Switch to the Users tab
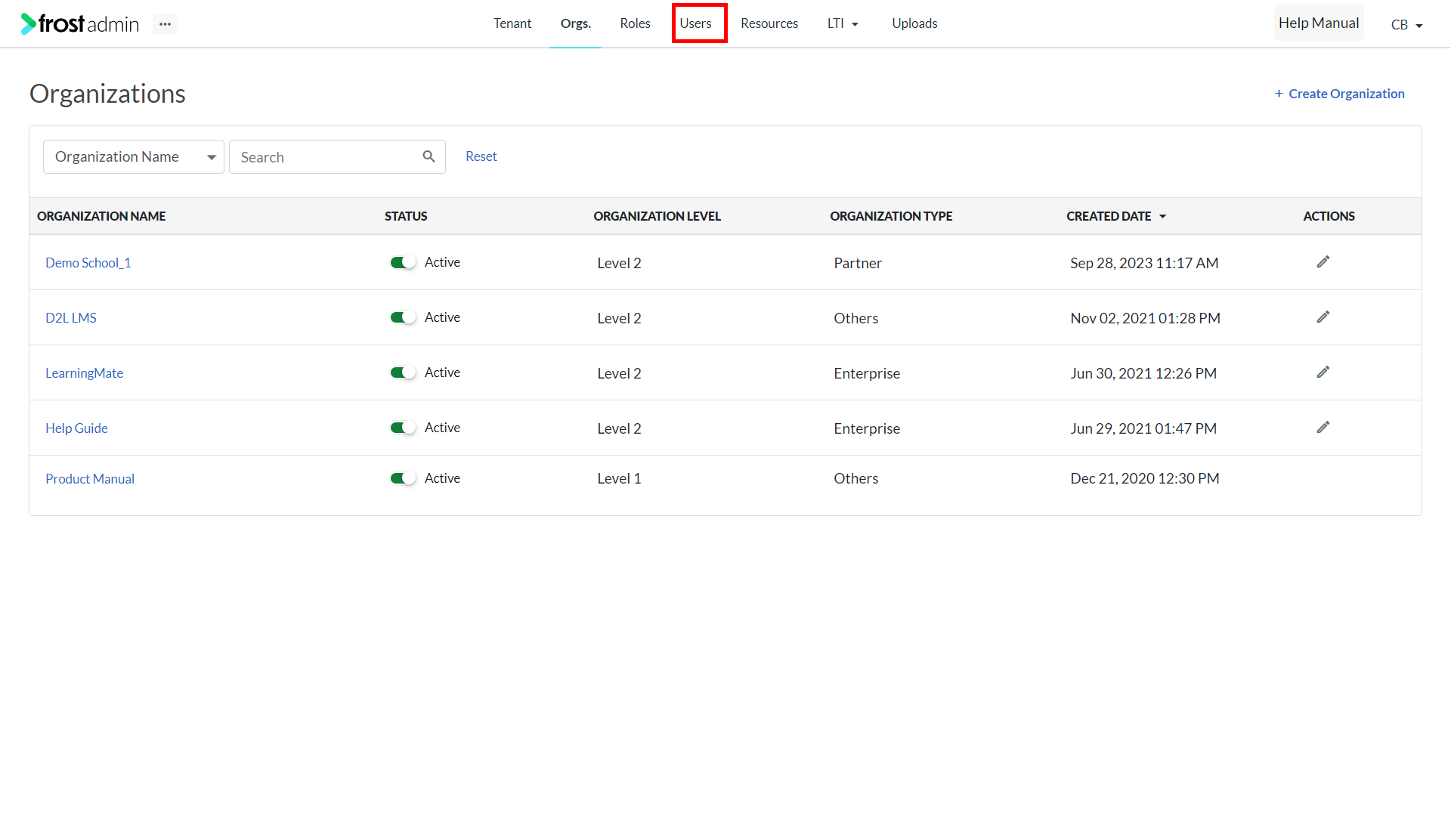The height and width of the screenshot is (816, 1451). pyautogui.click(x=695, y=23)
